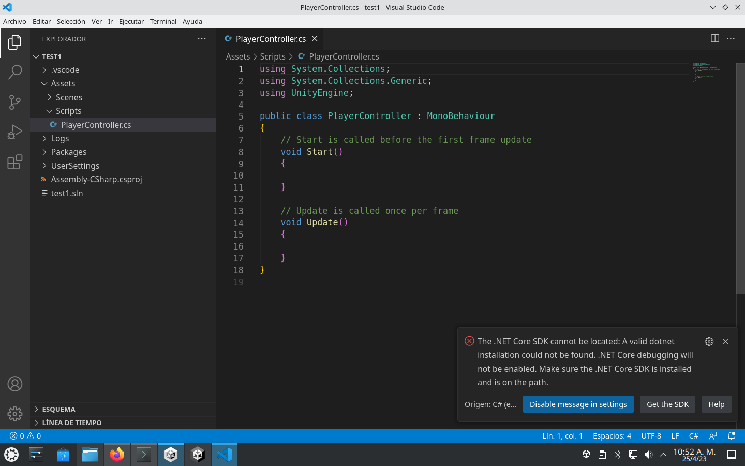Open feedback icon in status bar
This screenshot has height=466, width=745.
[713, 436]
